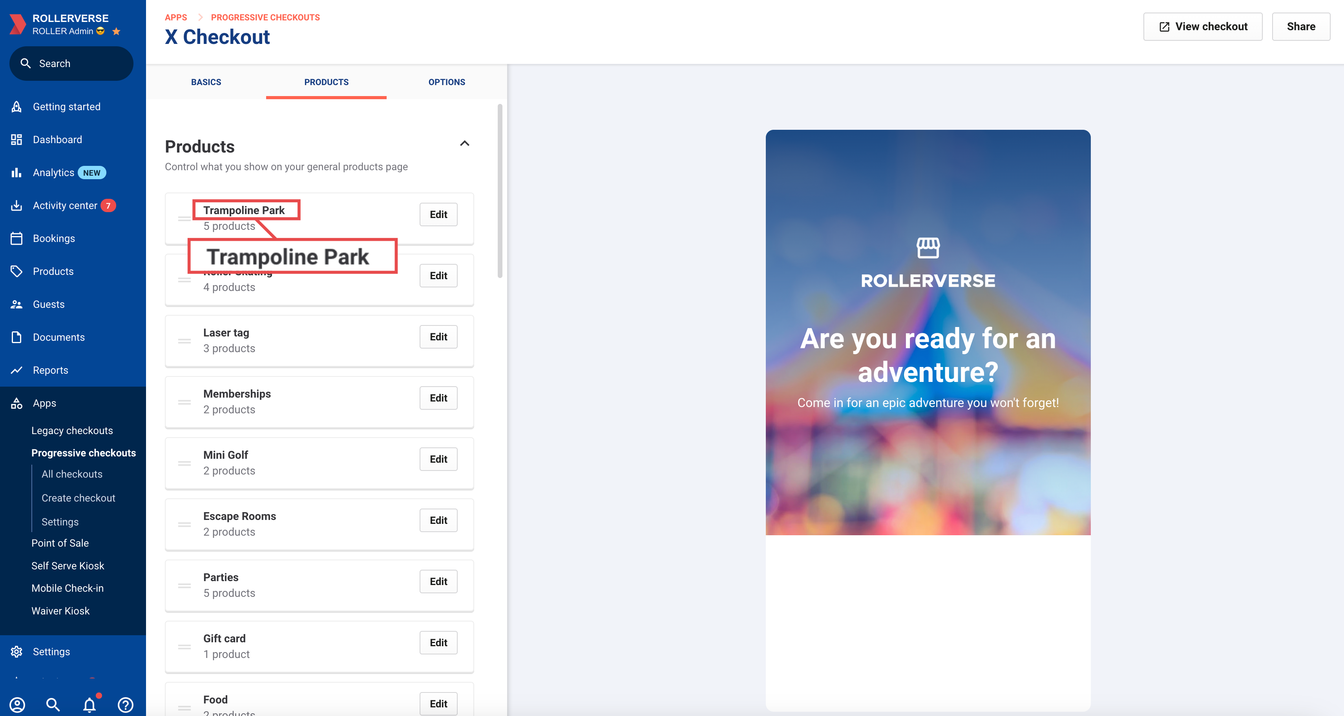Click the ROLLER logo in sidebar
The height and width of the screenshot is (716, 1344).
[17, 24]
